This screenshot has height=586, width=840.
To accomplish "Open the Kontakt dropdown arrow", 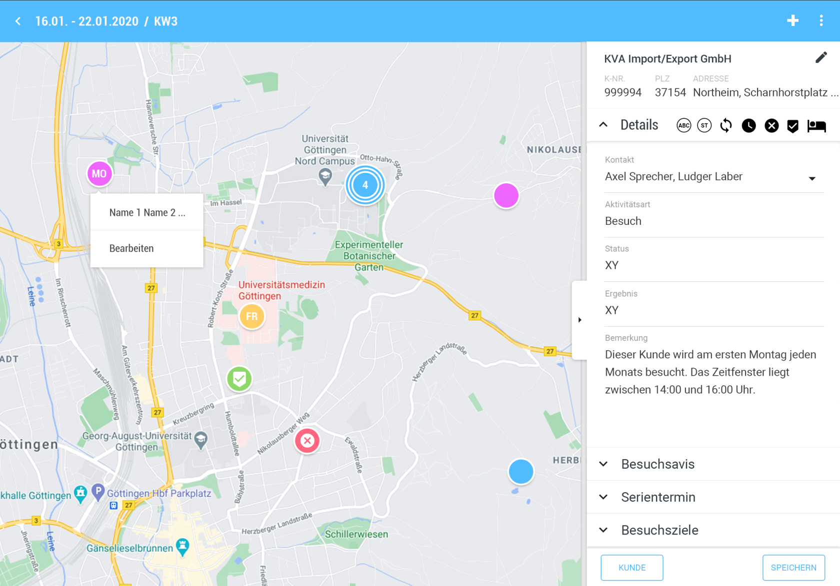I will 812,178.
